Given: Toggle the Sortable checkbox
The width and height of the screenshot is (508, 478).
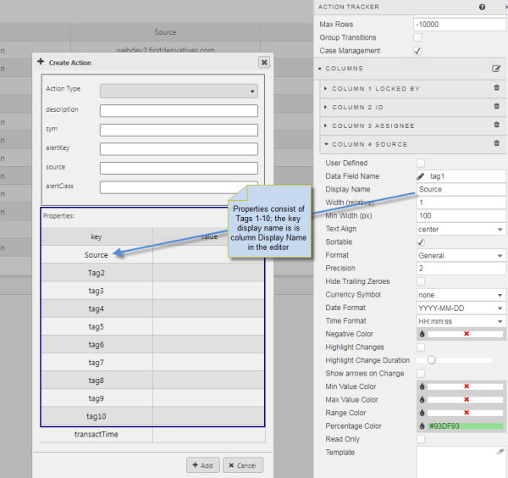Looking at the screenshot, I should (x=421, y=242).
